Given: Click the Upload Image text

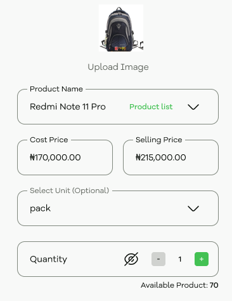Looking at the screenshot, I should [x=118, y=67].
